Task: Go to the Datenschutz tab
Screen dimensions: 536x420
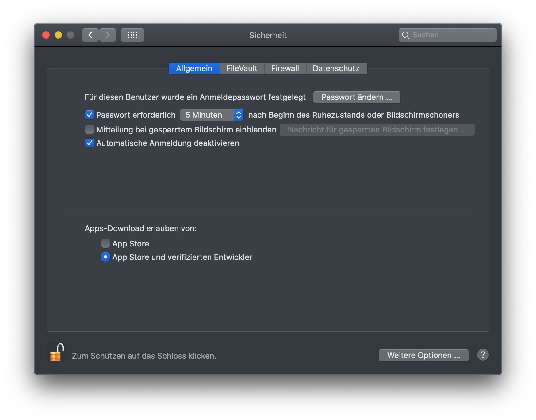Action: (x=336, y=68)
